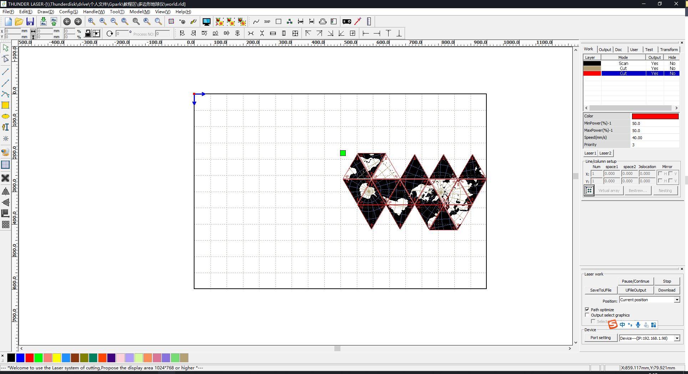Screen dimensions: 688x374
Task: Pick the yellow swatch in the bottom palette
Action: [57, 358]
